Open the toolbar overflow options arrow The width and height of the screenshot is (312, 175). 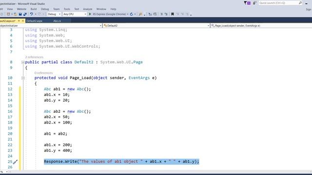[x=191, y=15]
